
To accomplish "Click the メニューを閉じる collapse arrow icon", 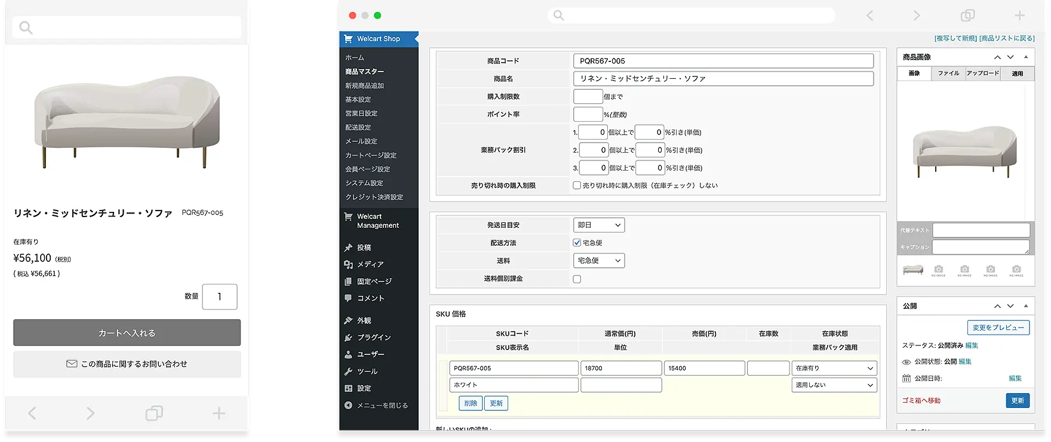I will [x=348, y=406].
